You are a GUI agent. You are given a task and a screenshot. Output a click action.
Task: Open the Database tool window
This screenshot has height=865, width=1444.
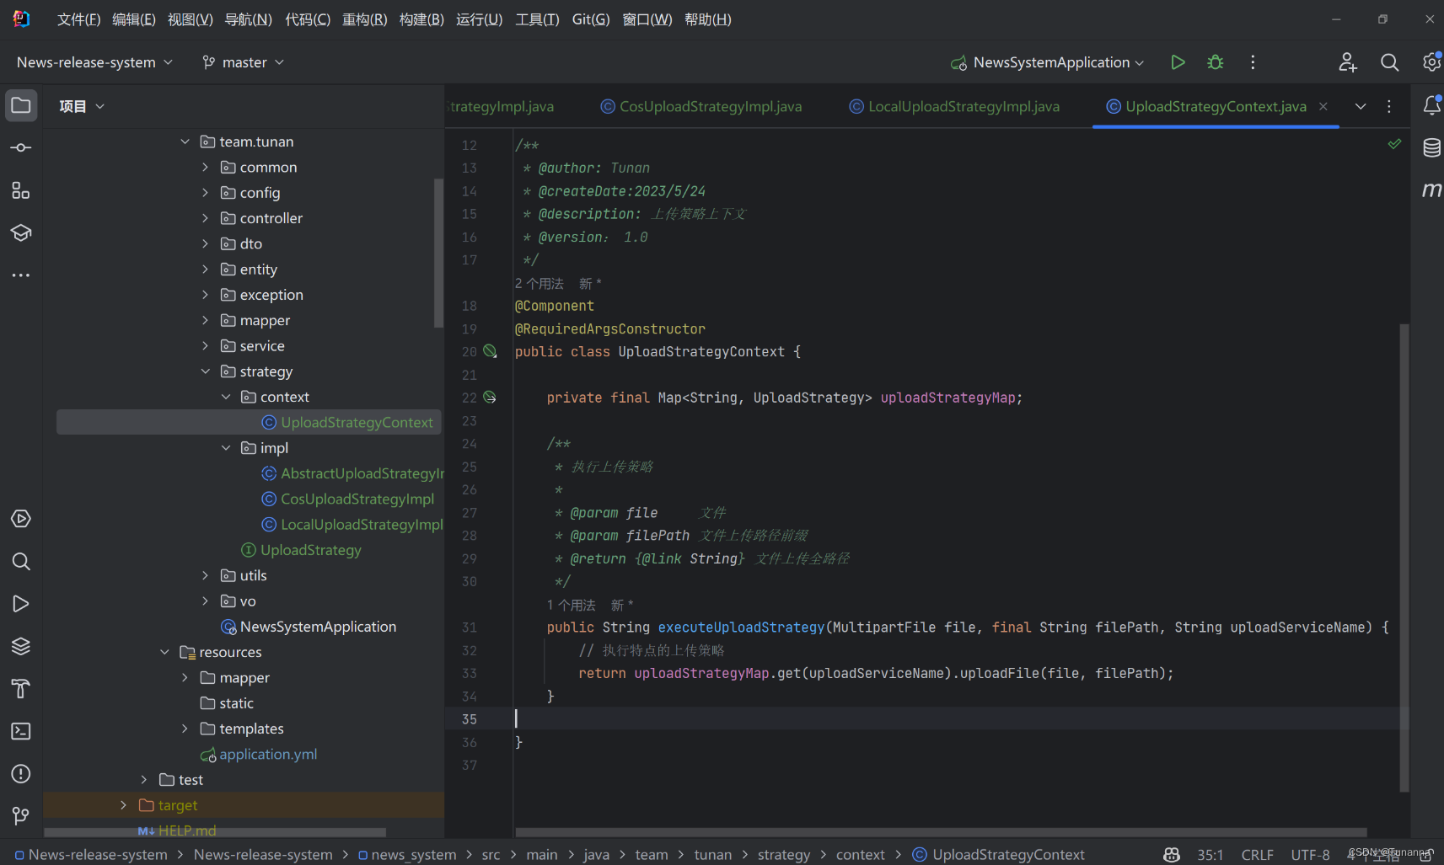pyautogui.click(x=1431, y=147)
